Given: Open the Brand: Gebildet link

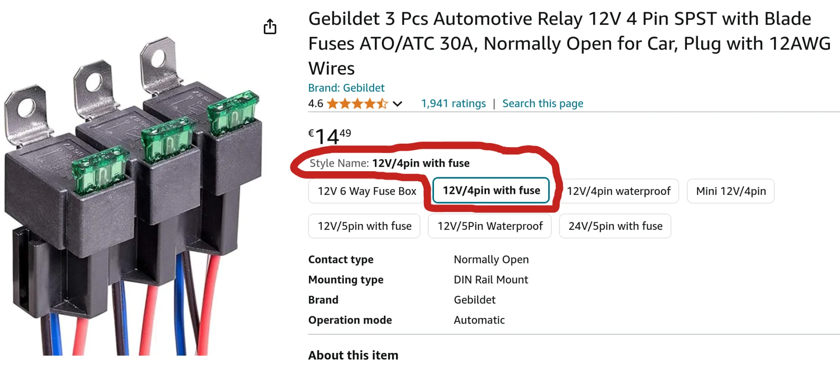Looking at the screenshot, I should pyautogui.click(x=346, y=88).
